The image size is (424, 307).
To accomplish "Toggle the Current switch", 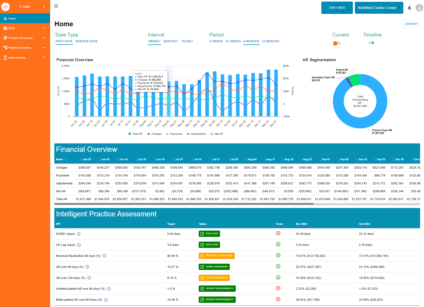I will [337, 43].
